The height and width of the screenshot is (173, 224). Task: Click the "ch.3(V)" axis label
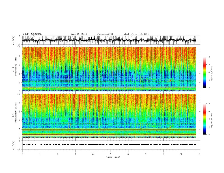click(x=14, y=145)
